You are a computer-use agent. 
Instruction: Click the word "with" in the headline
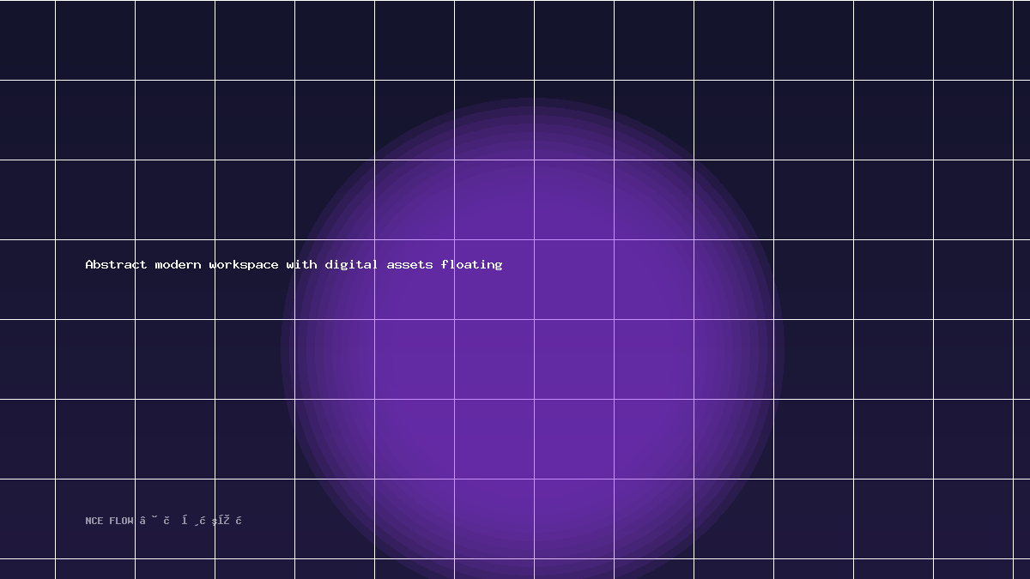pos(302,264)
